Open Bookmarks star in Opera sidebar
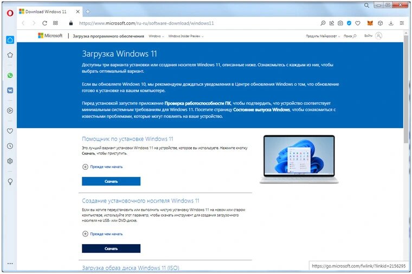This screenshot has width=412, height=274. tap(10, 55)
